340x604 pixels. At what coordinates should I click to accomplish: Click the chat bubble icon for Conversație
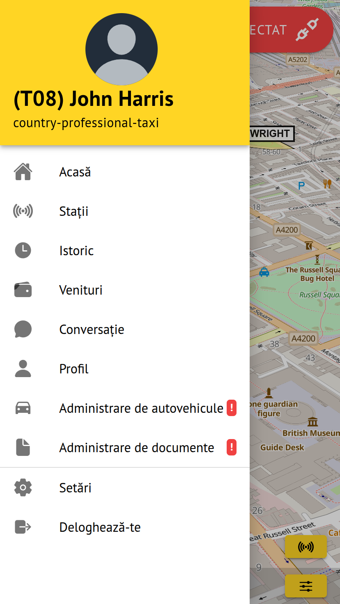[23, 329]
